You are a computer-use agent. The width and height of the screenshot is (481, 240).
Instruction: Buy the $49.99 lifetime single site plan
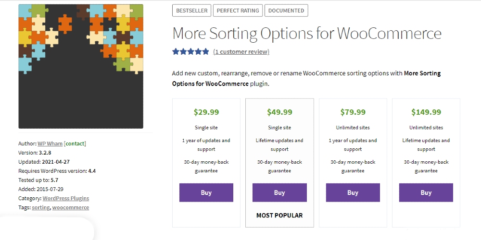[x=279, y=192]
